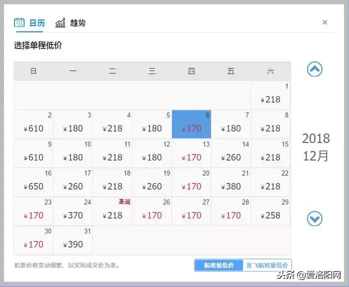349x287 pixels.
Task: Pick December 10 at ¥180
Action: 73,153
